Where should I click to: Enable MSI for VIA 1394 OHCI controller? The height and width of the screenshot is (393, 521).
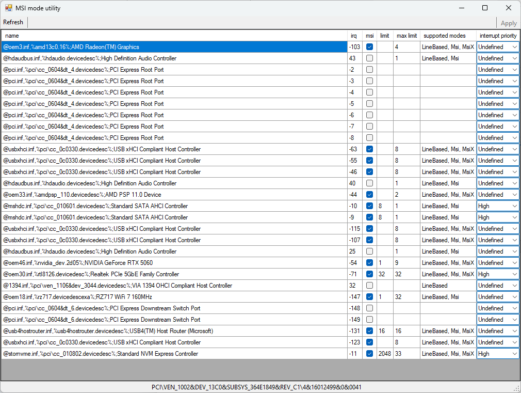click(369, 286)
